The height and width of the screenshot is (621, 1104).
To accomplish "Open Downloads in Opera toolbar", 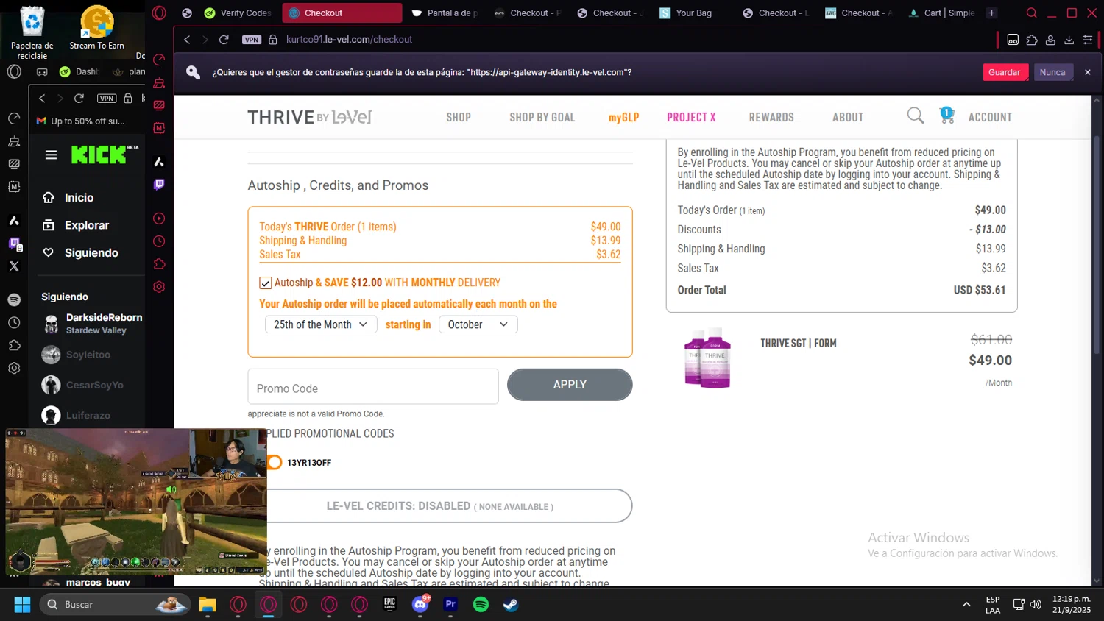I will (1069, 40).
